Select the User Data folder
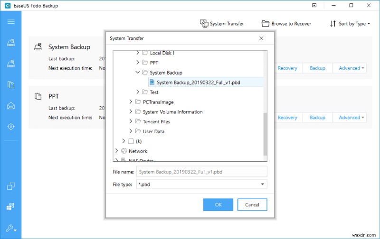 pyautogui.click(x=153, y=132)
